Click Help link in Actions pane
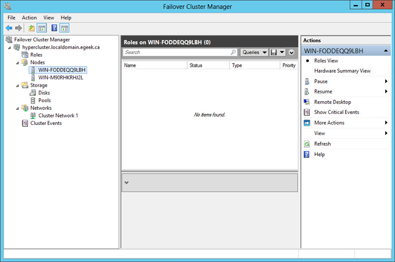 [320, 155]
